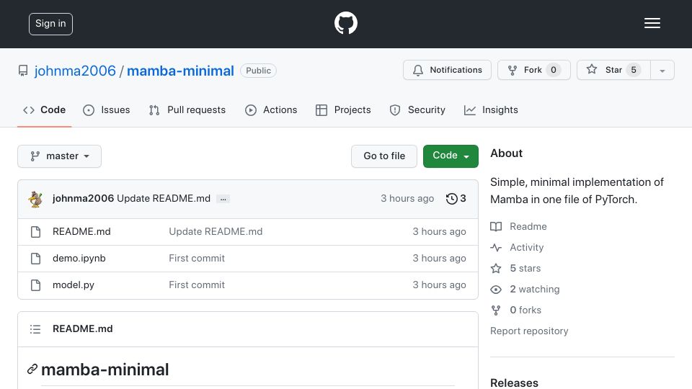Expand the star lists dropdown arrow
This screenshot has width=692, height=389.
(662, 71)
